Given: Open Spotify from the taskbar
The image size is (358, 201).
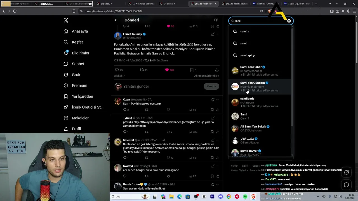Looking at the screenshot, I should [245, 197].
